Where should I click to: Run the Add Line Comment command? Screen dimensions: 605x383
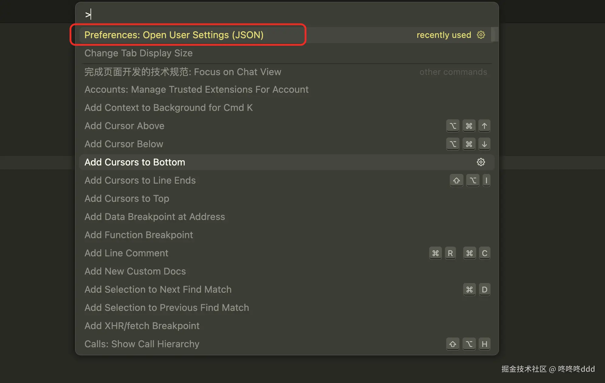pos(126,253)
